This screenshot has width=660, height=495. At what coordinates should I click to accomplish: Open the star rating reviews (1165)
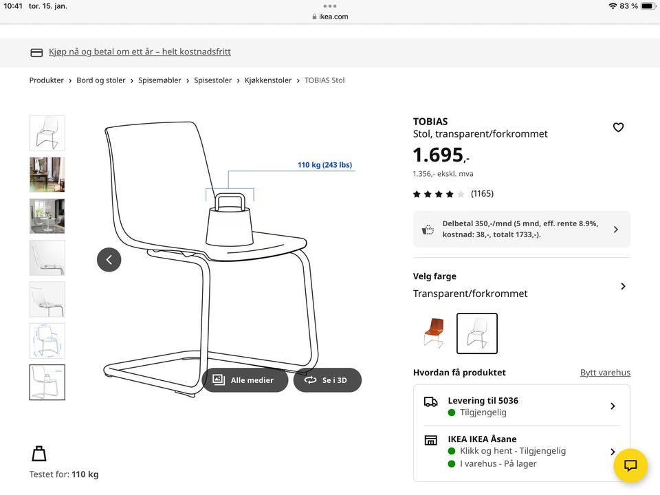(x=453, y=194)
